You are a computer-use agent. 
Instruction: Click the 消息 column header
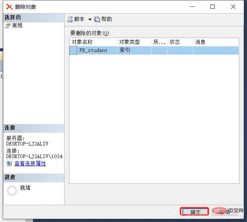pyautogui.click(x=216, y=42)
